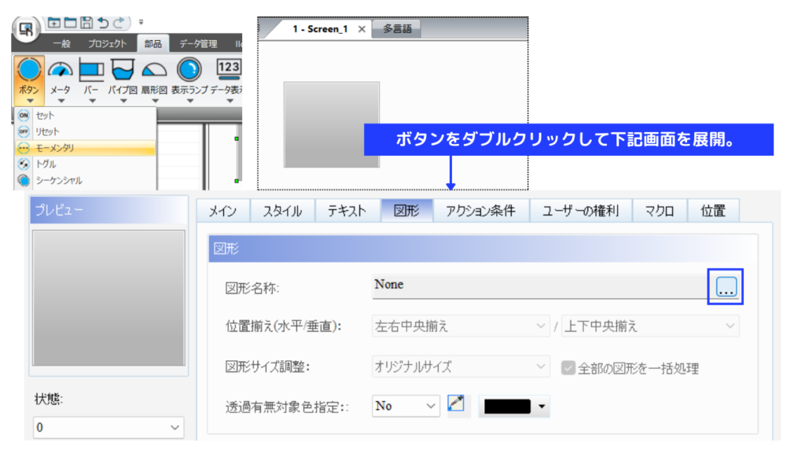Click the 表示ランプ (Indicator lamp) icon
805x453 pixels.
pyautogui.click(x=189, y=71)
